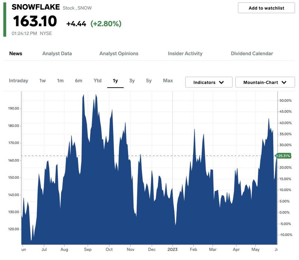
Task: Click the 0.00% percentage axis label
Action: [x=284, y=212]
